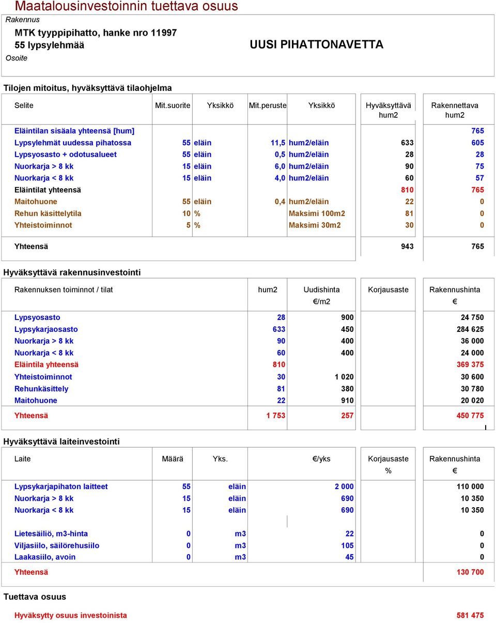Image resolution: width=496 pixels, height=623 pixels.
Task: Click the value '605' in Rakennettava column
Action: coord(478,143)
